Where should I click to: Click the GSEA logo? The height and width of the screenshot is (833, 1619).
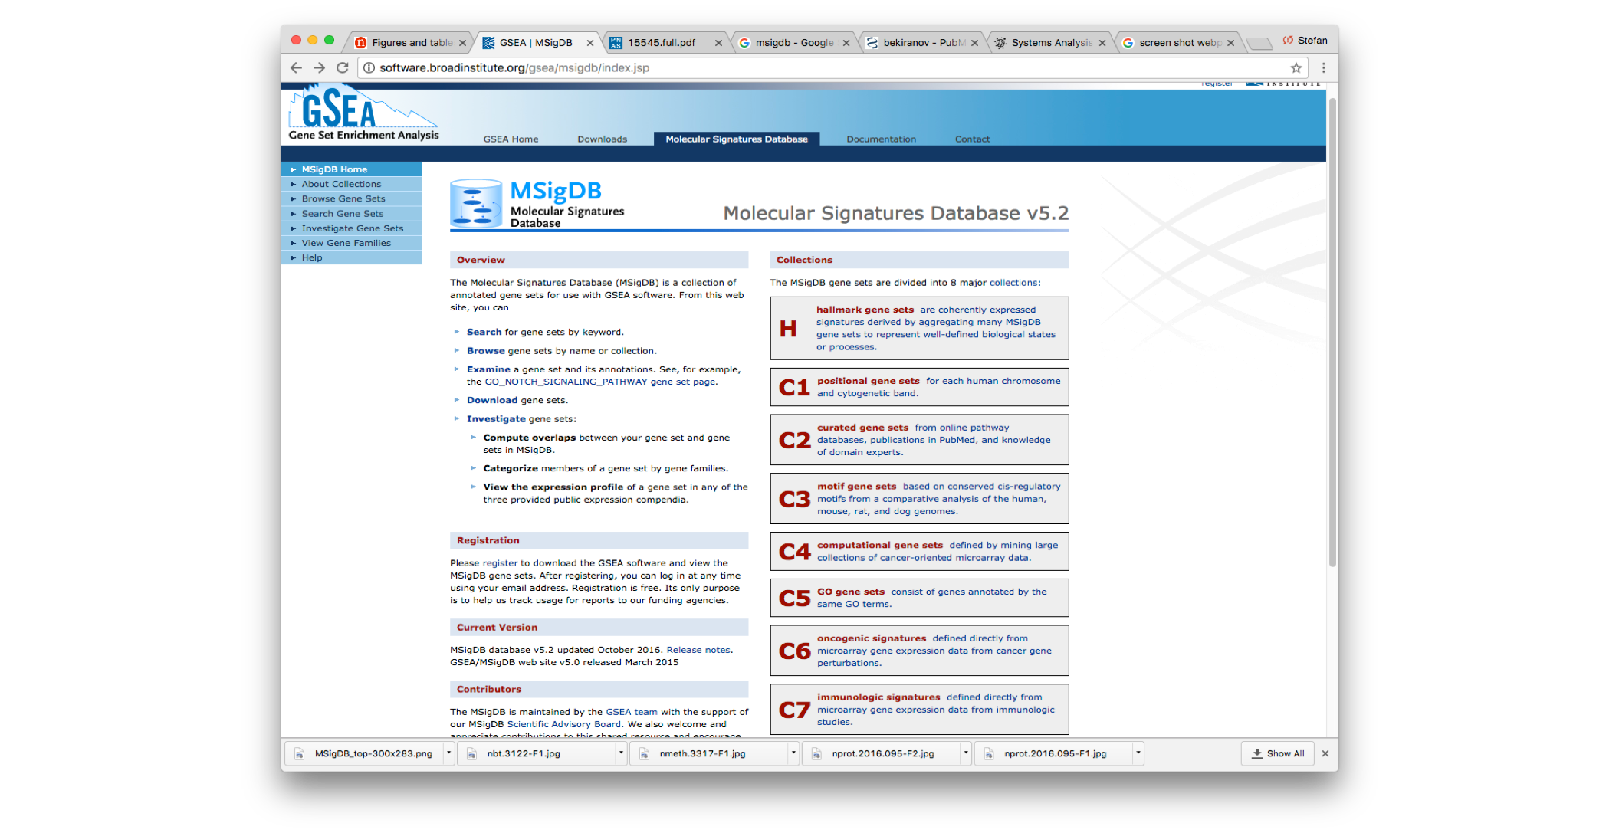[363, 113]
